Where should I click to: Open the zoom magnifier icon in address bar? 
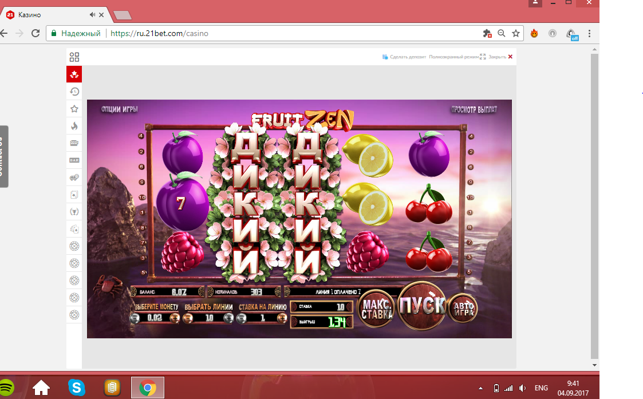click(x=501, y=34)
